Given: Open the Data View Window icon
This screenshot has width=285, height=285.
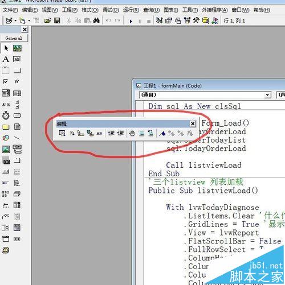Looking at the screenshot, I should point(205,20).
